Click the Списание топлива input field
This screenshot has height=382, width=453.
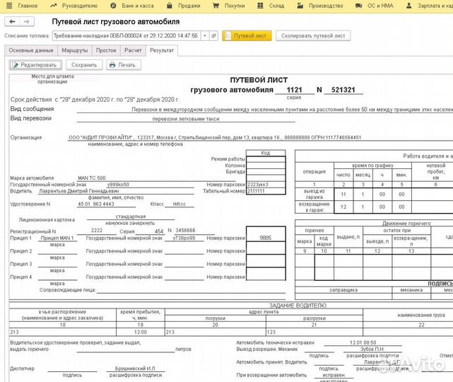point(126,35)
